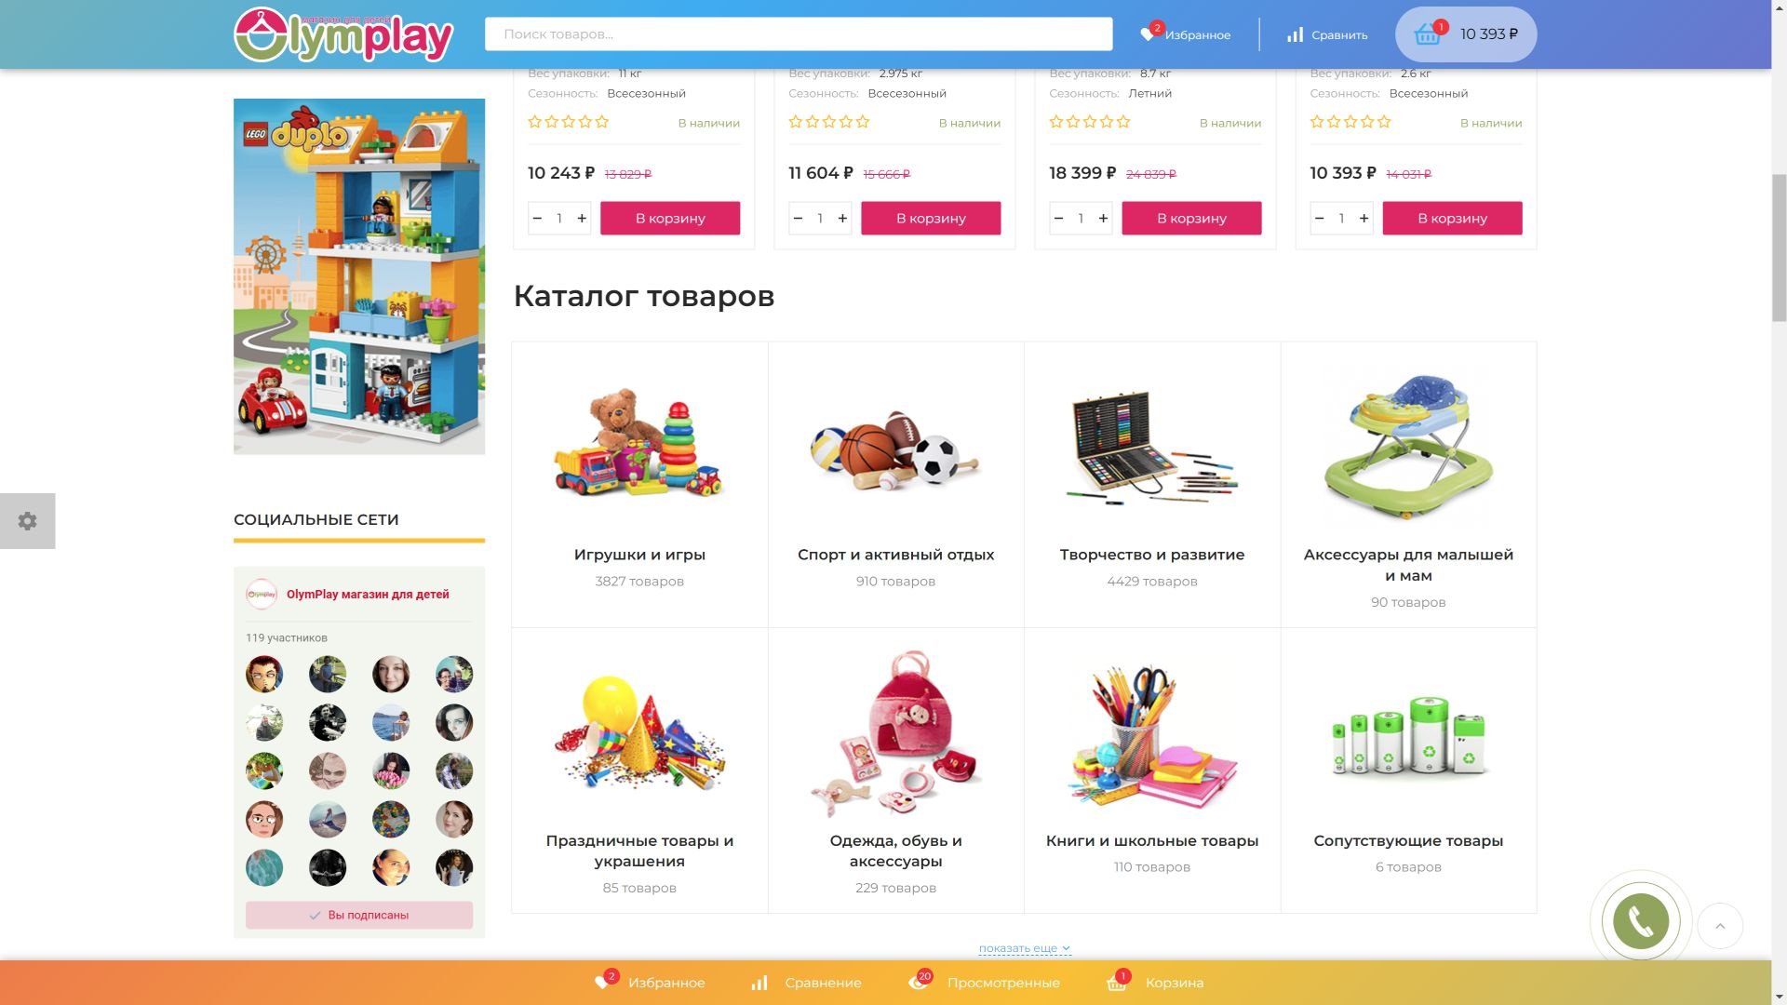Viewport: 1787px width, 1005px height.
Task: Toggle the Вы подписаны subscription button
Action: (359, 915)
